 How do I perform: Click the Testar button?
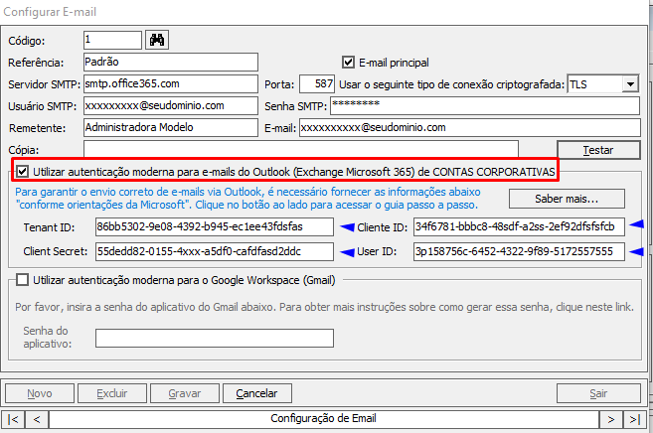[x=598, y=150]
